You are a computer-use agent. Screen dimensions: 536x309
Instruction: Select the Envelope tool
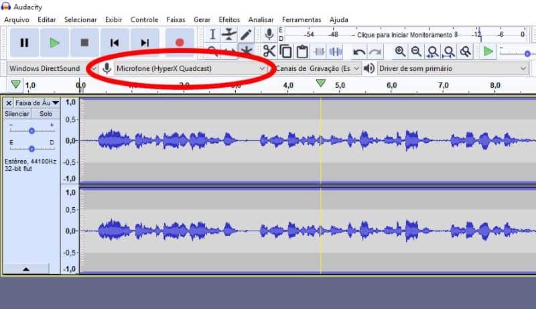228,35
